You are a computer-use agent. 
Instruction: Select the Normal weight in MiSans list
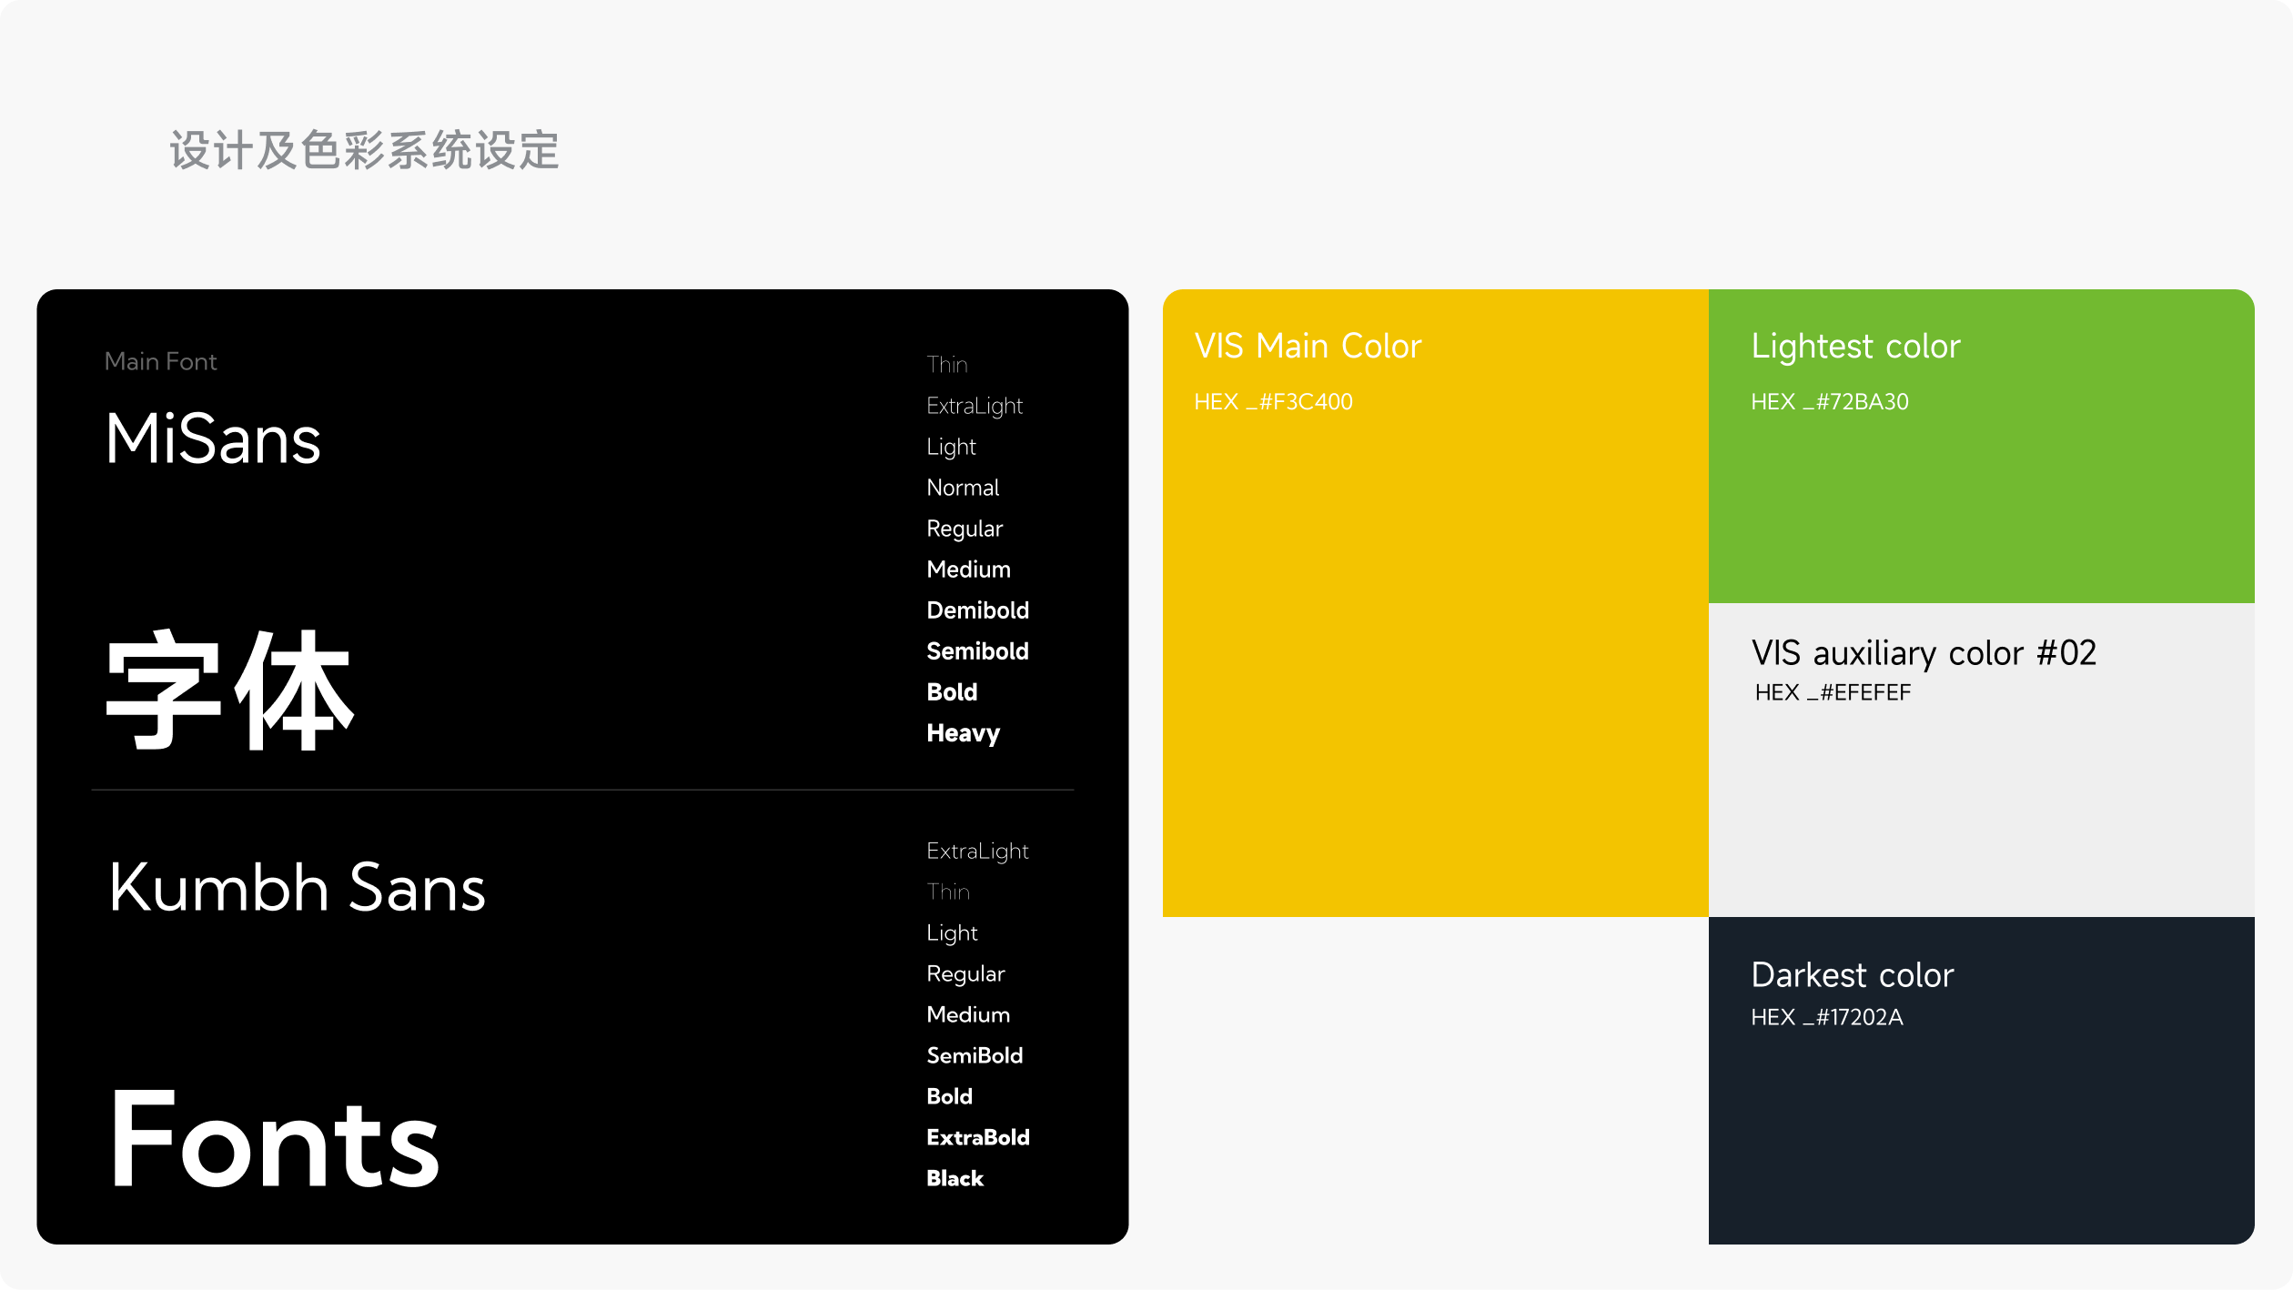click(x=962, y=488)
